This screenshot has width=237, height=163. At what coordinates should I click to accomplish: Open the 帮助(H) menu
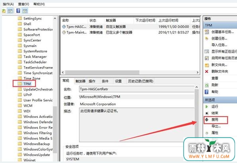(x=39, y=4)
